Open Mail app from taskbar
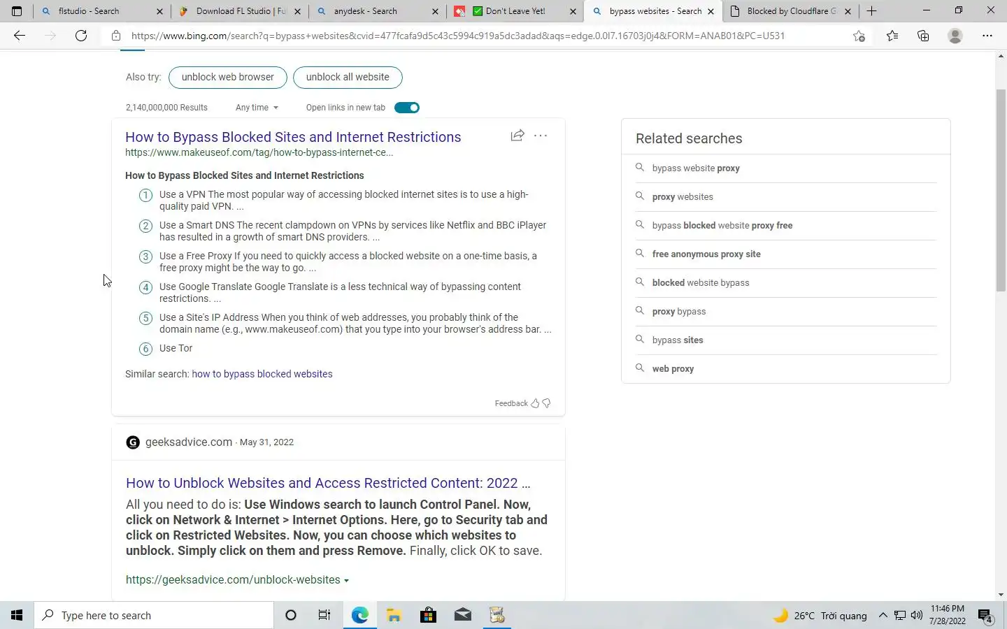 463,615
